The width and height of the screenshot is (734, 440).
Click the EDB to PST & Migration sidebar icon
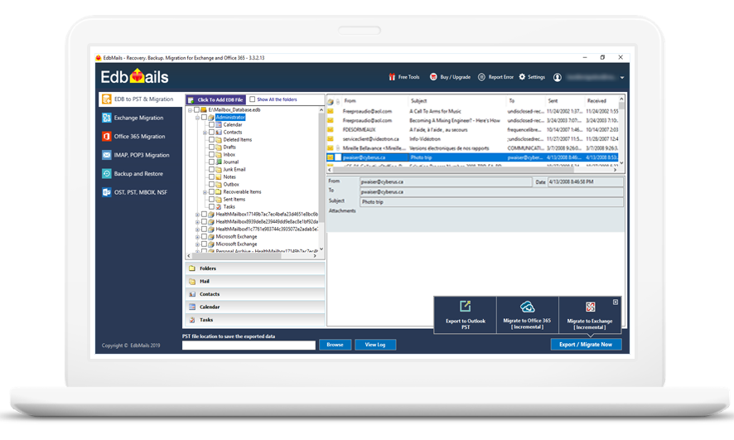click(107, 99)
